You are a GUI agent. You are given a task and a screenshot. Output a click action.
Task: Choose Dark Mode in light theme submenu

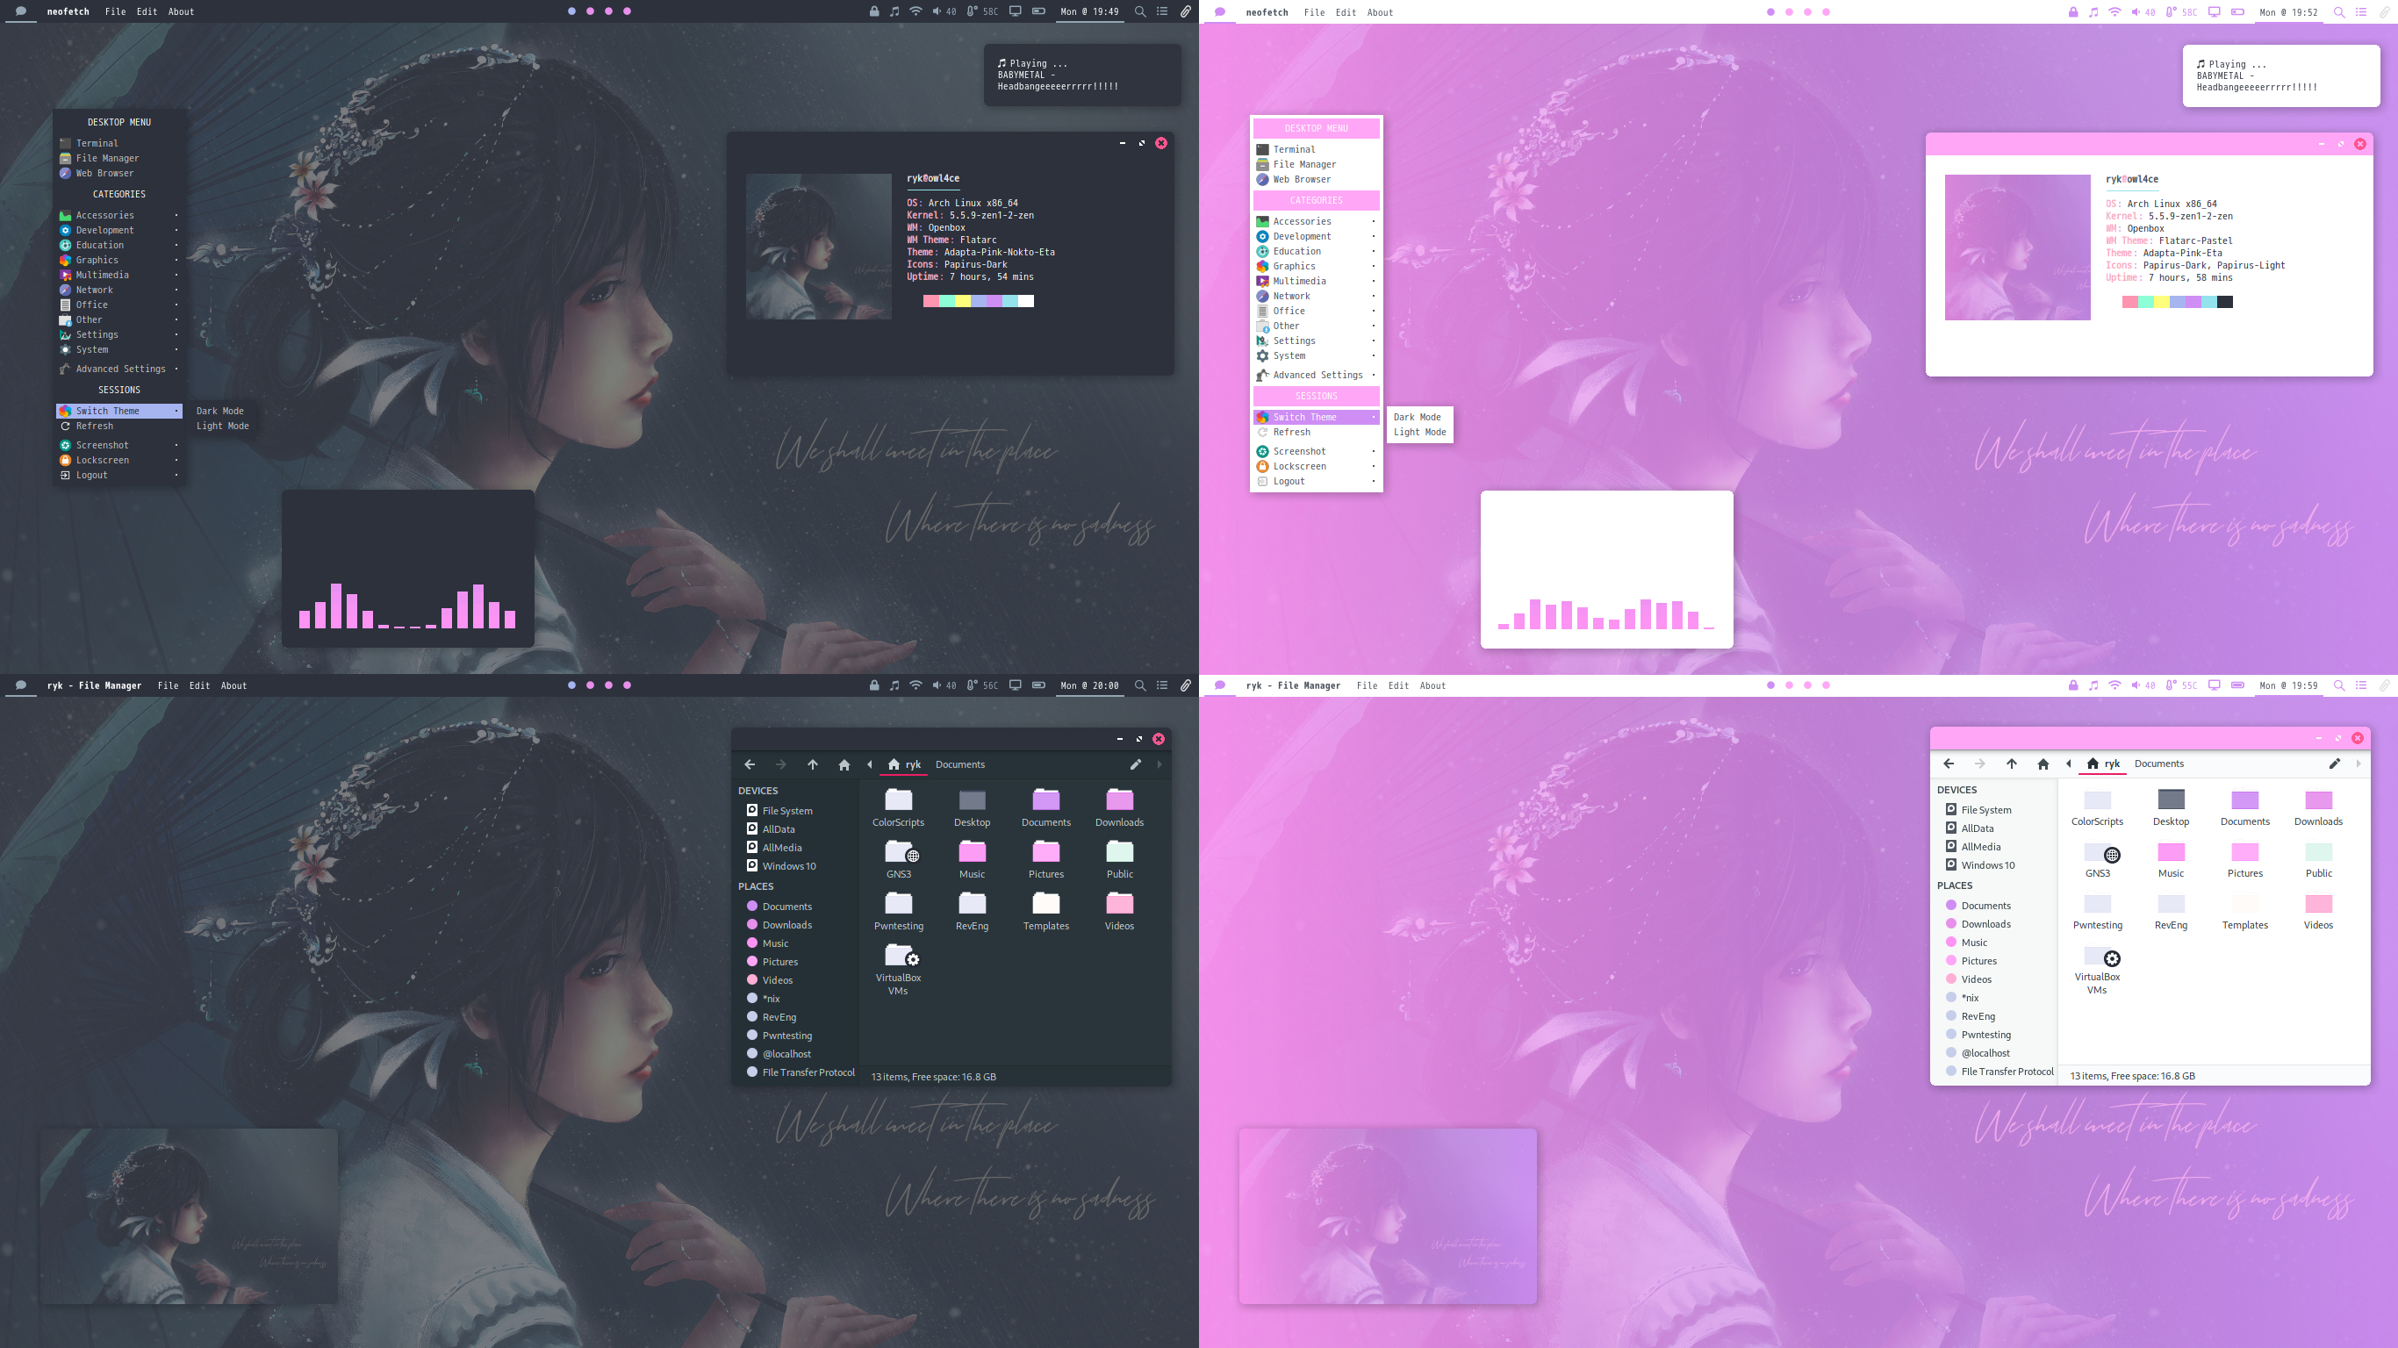pos(1417,417)
